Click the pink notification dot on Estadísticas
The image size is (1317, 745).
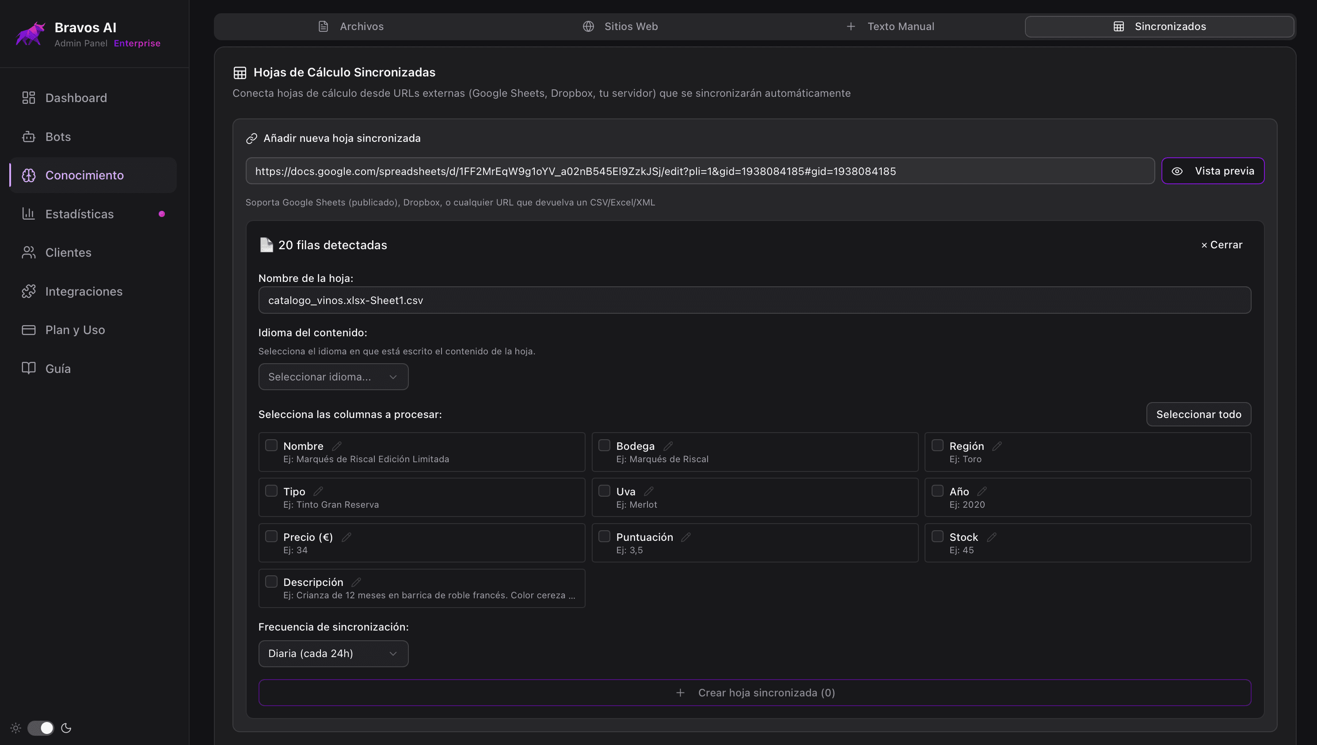[162, 214]
